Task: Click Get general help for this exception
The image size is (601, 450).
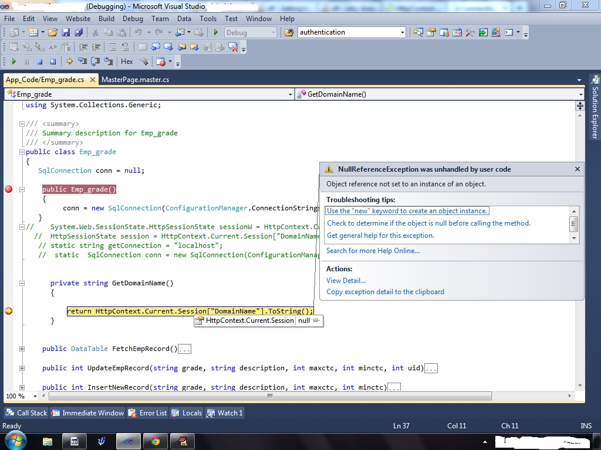Action: coord(380,236)
